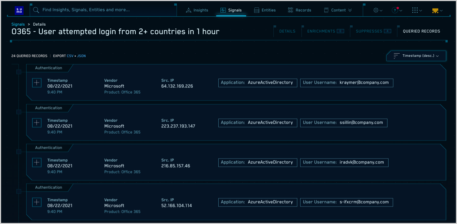Screen dimensions: 457x224
Task: Click the search magnifier icon
Action: pos(36,10)
